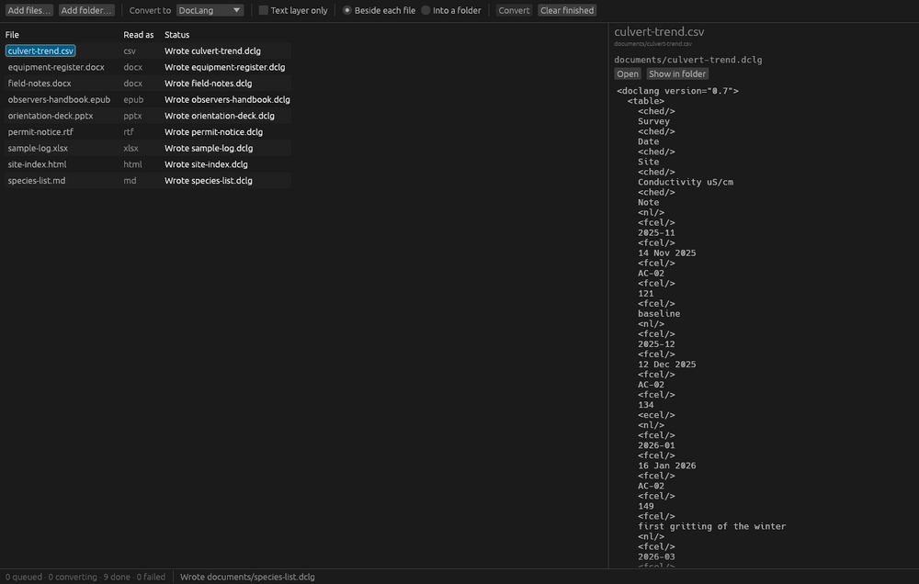Image resolution: width=919 pixels, height=584 pixels.
Task: Click status 'Wrote site-index.dclg'
Action: coord(206,164)
